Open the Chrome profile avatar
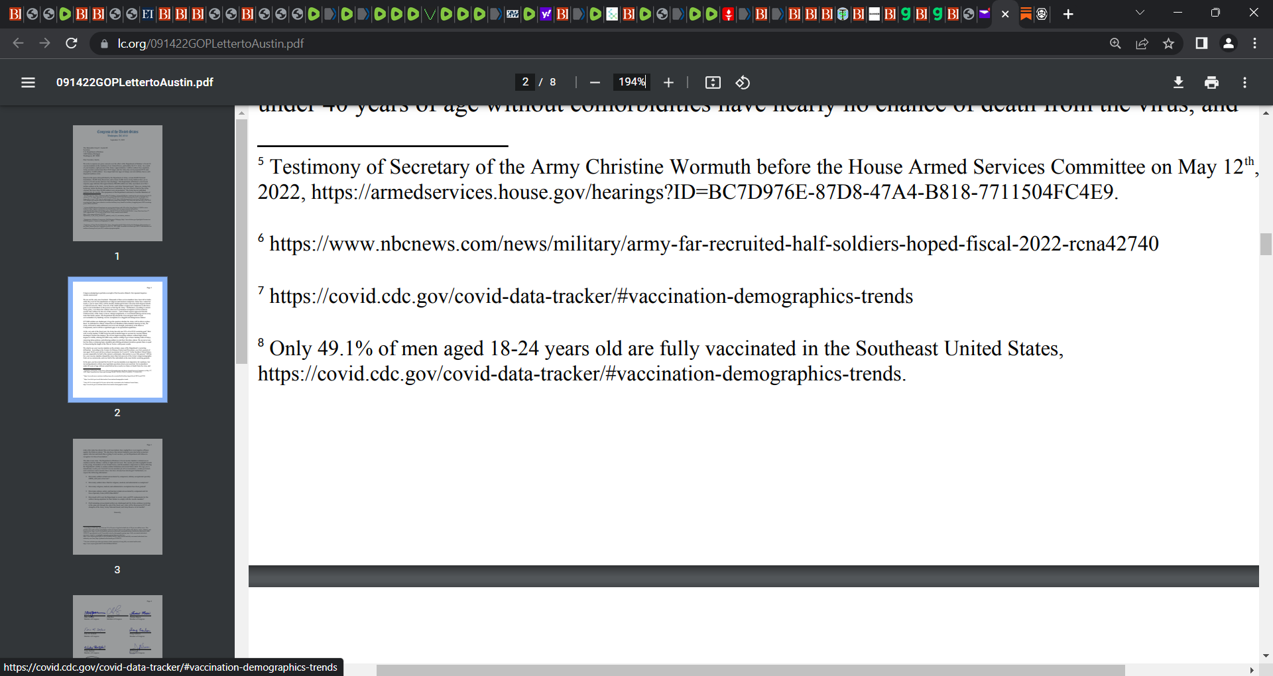Screen dimensions: 1273x676 tap(1228, 43)
